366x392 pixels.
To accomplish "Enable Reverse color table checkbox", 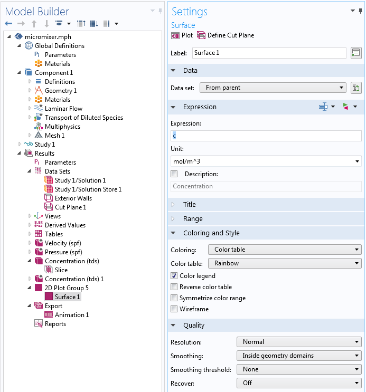I will 174,287.
